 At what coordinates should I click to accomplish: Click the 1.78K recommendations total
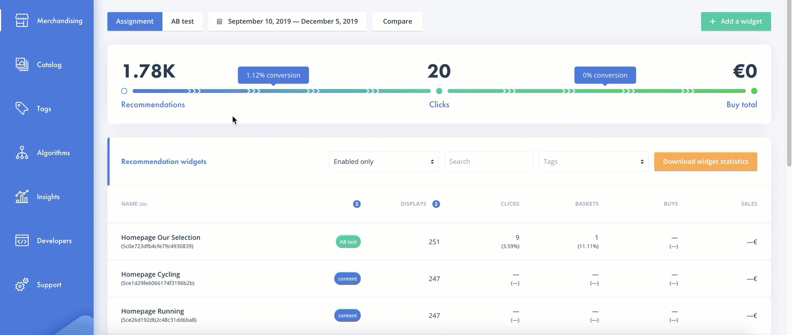point(148,71)
